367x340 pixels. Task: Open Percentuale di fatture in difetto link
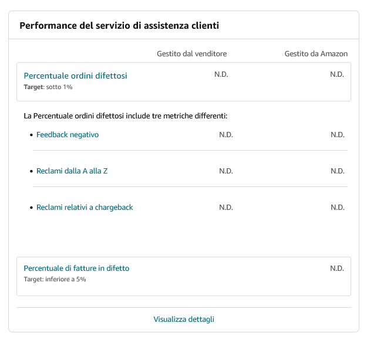[76, 268]
